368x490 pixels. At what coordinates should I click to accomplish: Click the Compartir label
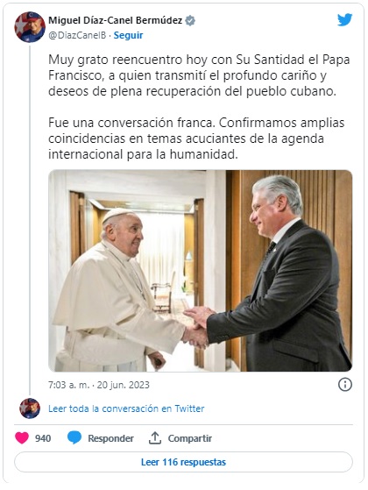click(190, 438)
